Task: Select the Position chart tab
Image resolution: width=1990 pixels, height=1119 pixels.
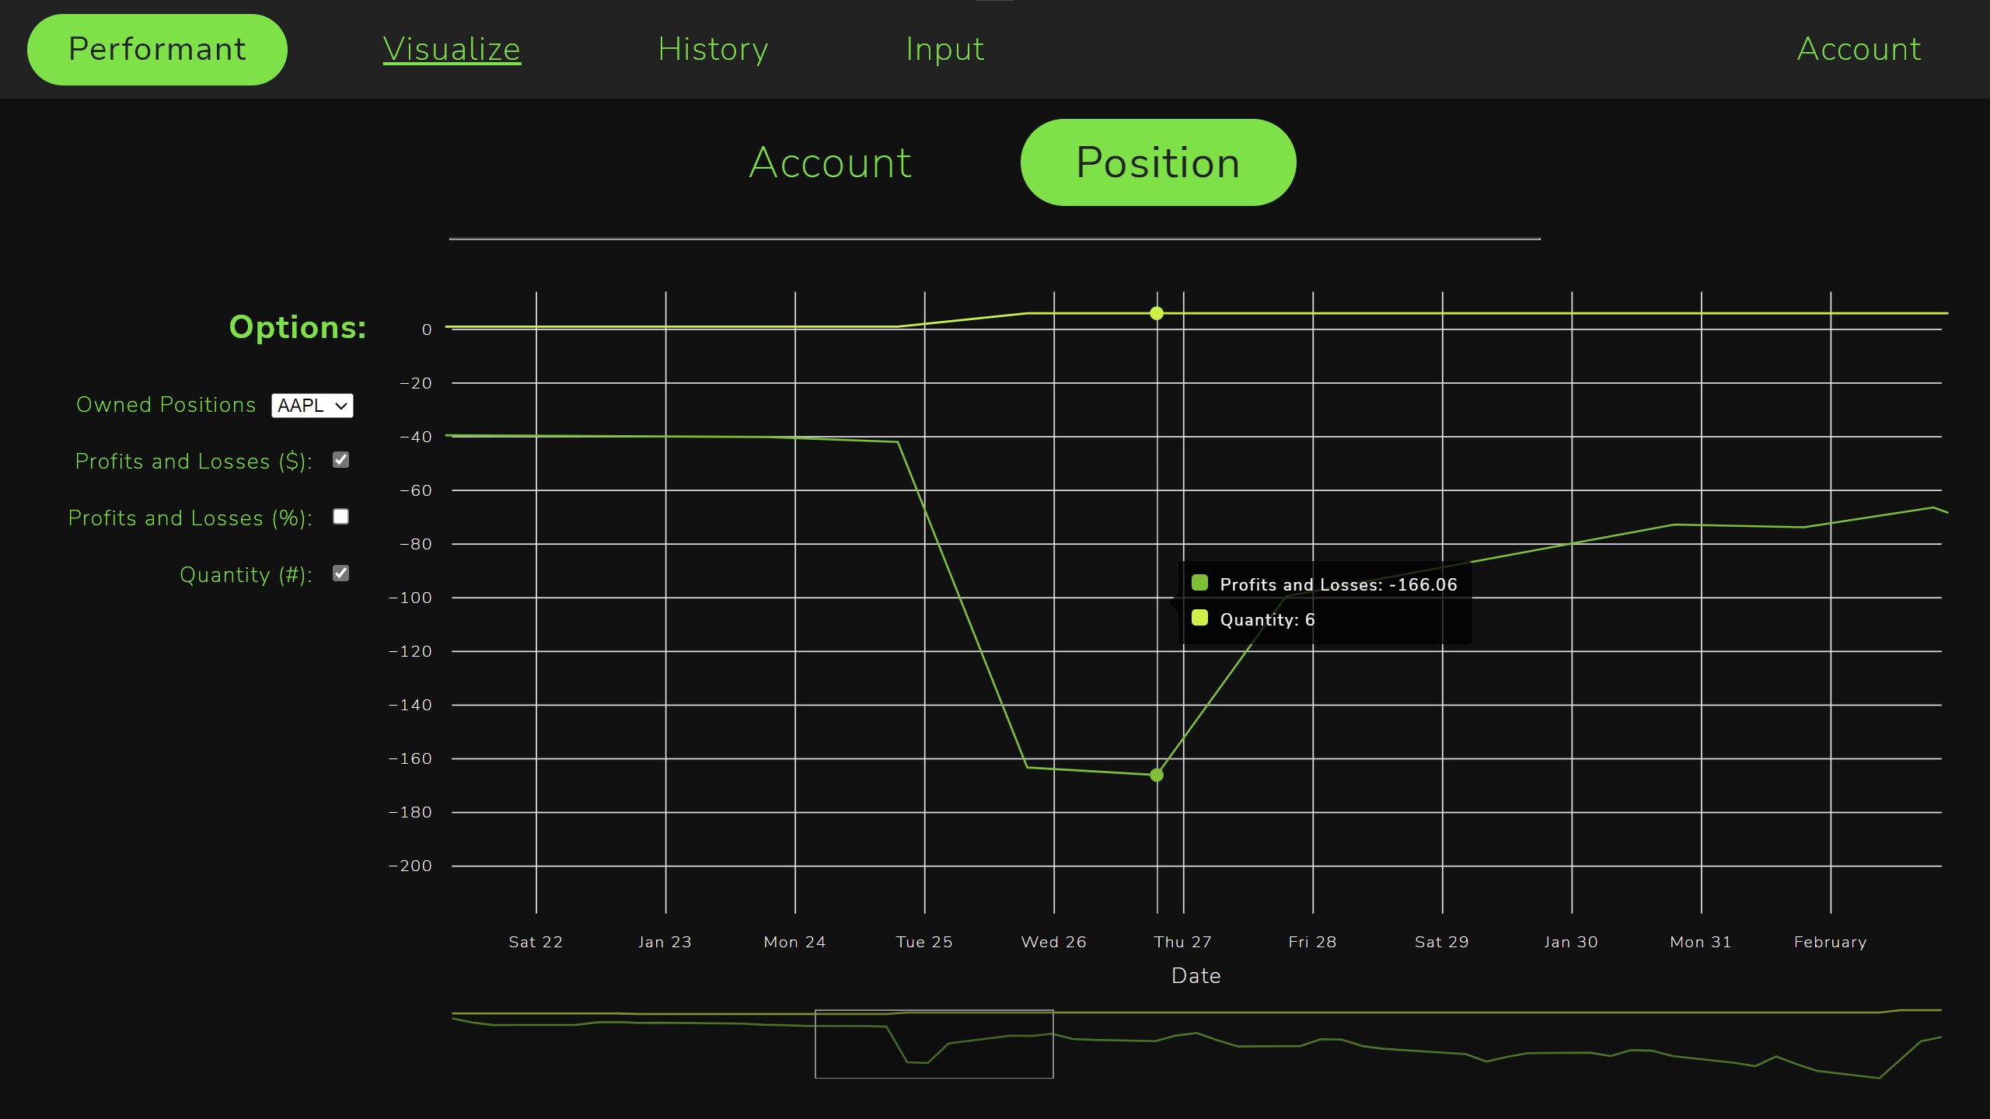Action: pyautogui.click(x=1157, y=163)
